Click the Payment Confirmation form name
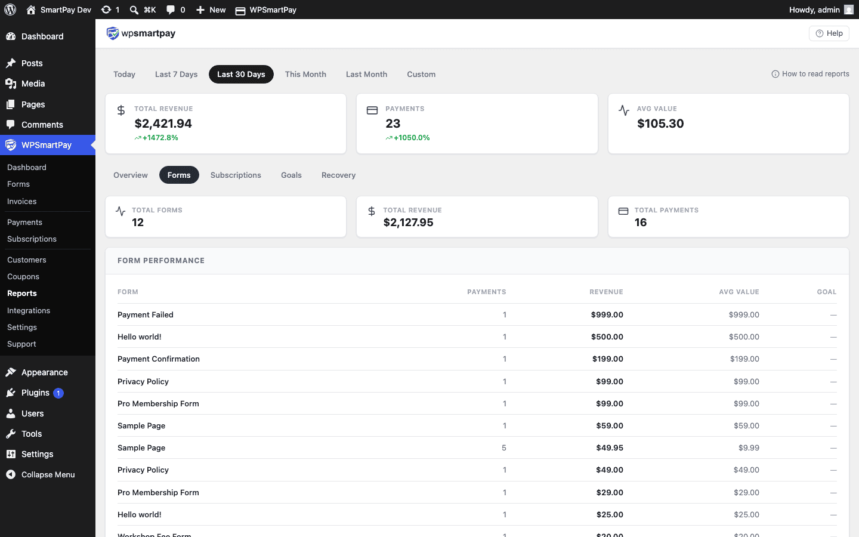 point(159,359)
